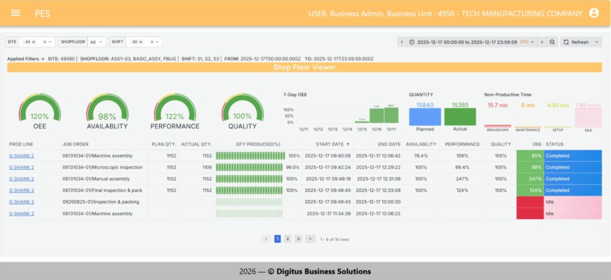Click the 99.4% performance cell
The height and width of the screenshot is (280, 611).
[462, 168]
